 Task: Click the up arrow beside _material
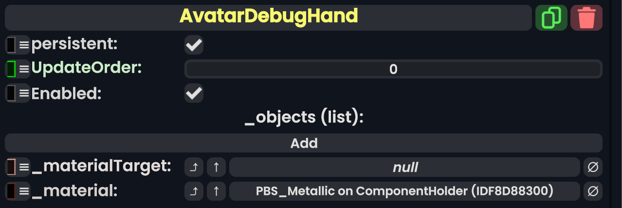pos(216,191)
